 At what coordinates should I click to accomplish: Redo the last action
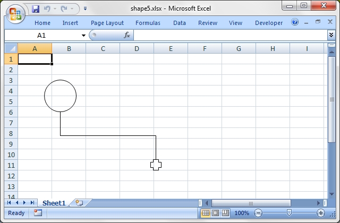coord(64,8)
